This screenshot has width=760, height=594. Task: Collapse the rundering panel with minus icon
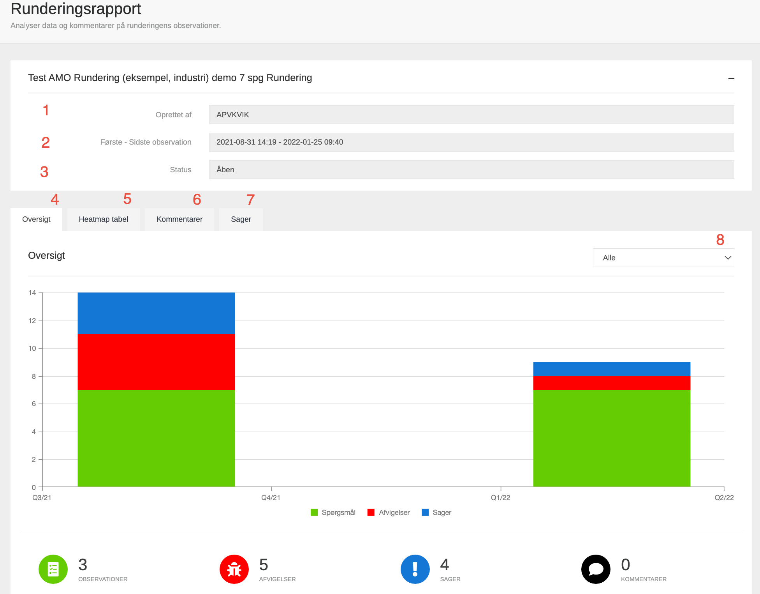pos(731,78)
